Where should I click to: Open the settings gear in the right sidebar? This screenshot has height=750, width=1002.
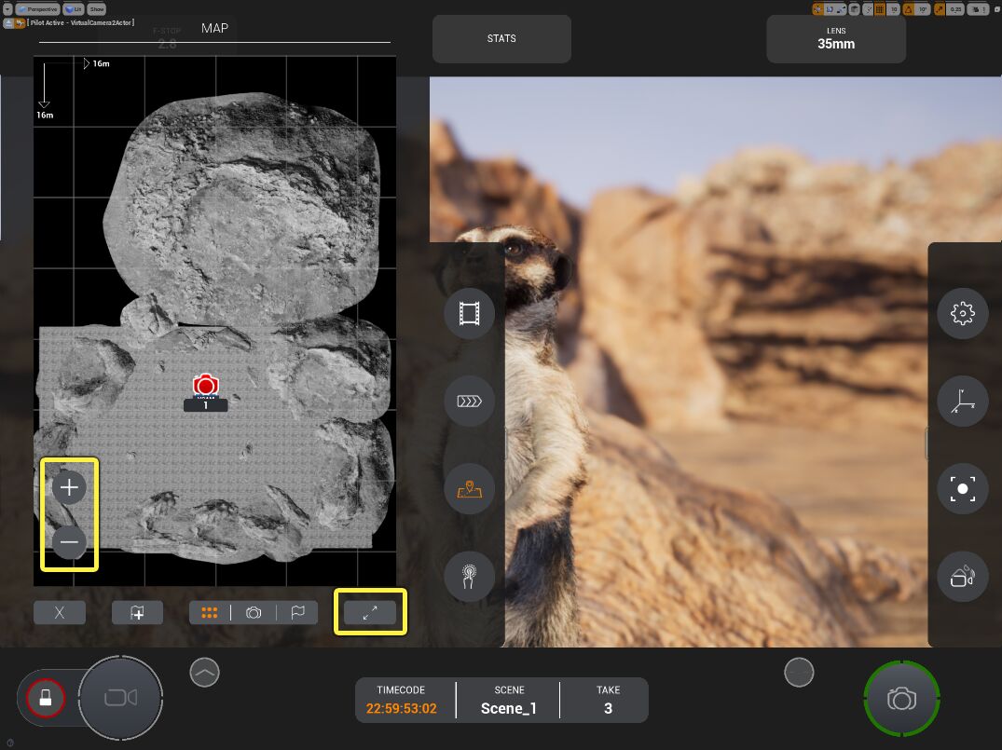(x=963, y=313)
